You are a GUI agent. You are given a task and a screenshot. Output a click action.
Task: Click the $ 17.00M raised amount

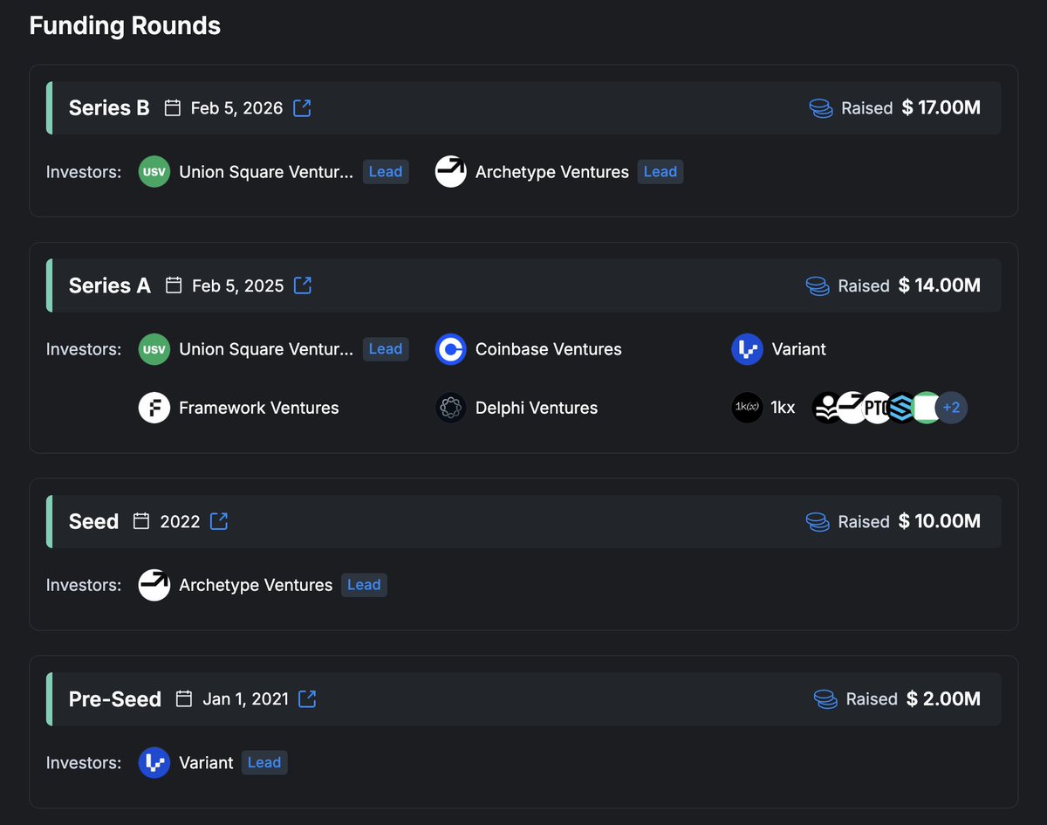(x=941, y=108)
